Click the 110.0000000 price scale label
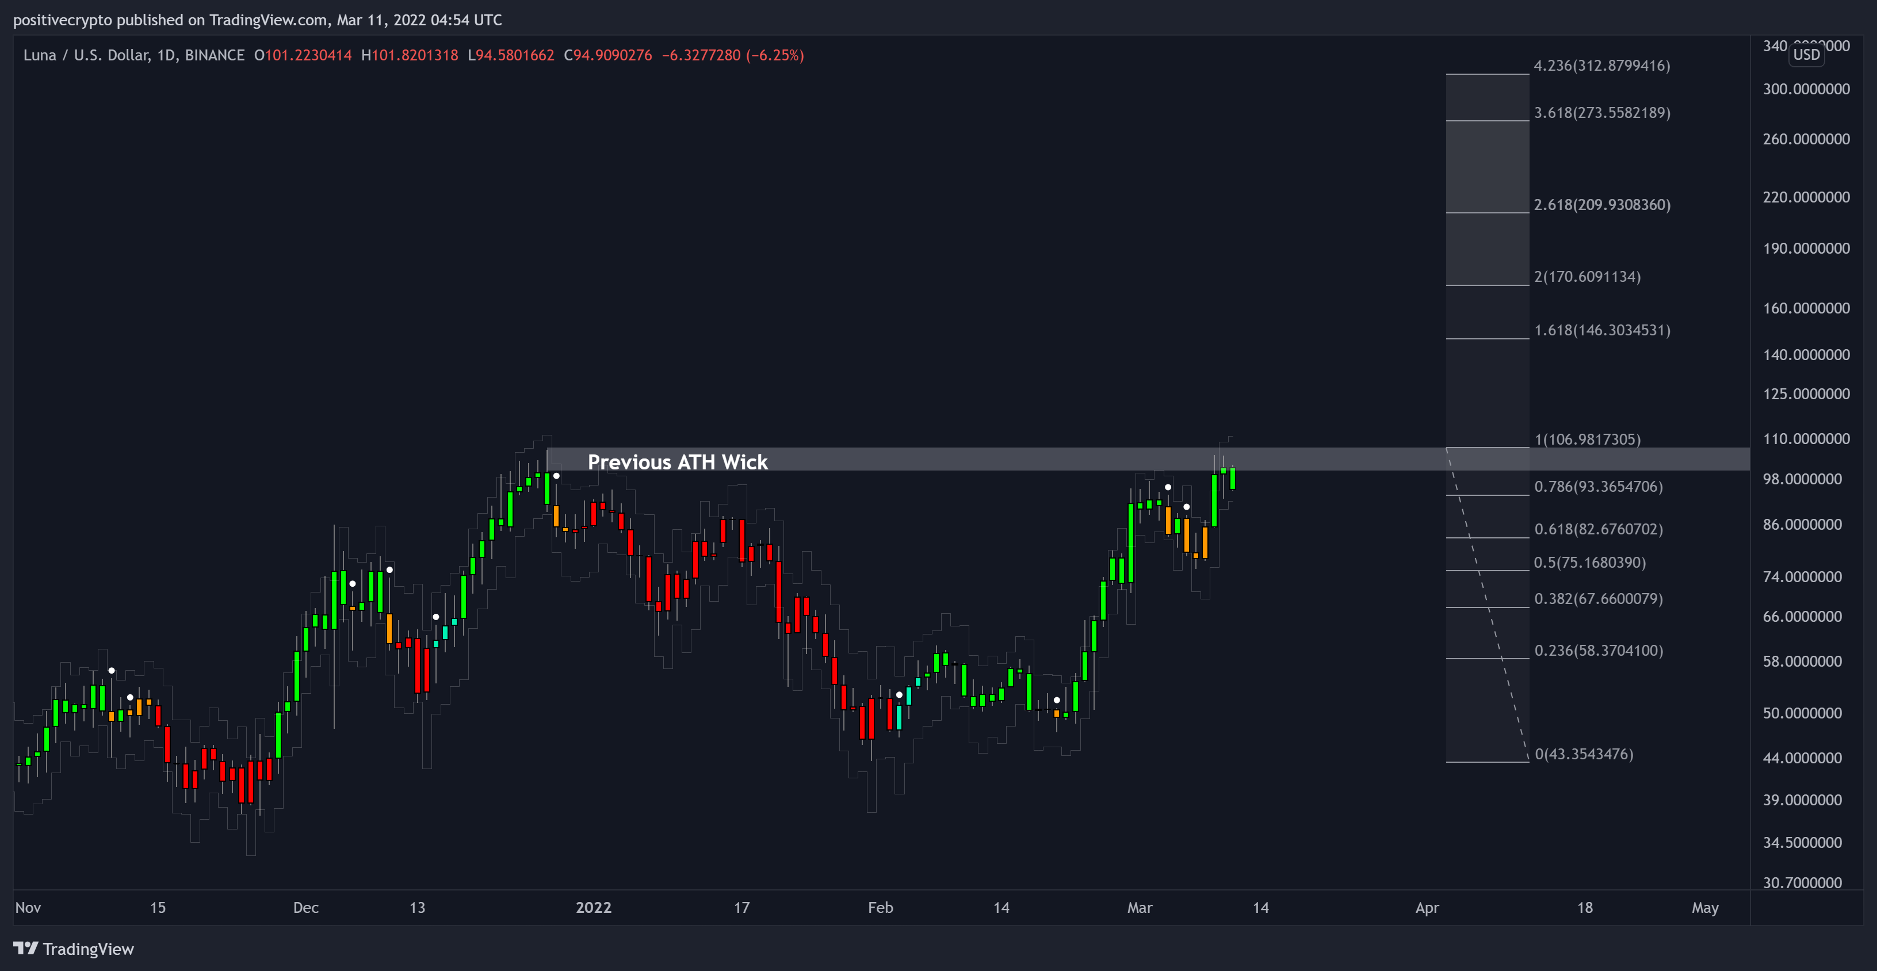Screen dimensions: 1877x971 pyautogui.click(x=1806, y=438)
